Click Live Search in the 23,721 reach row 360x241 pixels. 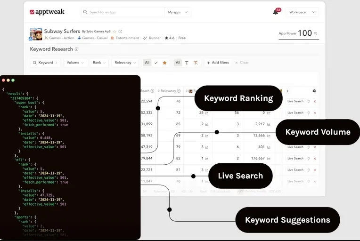click(x=295, y=170)
